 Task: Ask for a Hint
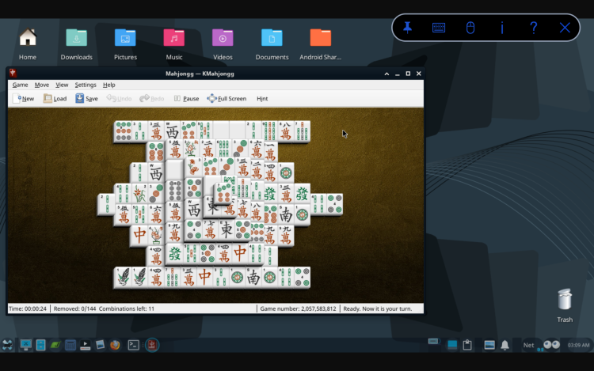click(262, 99)
